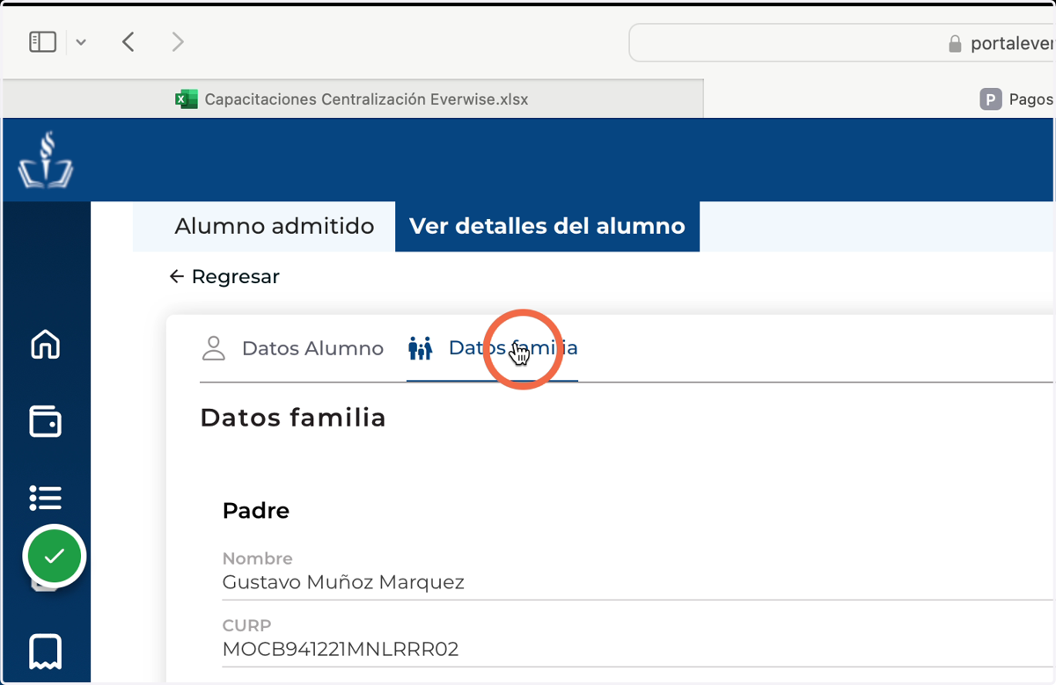Go back with browser back arrow
The image size is (1056, 685).
pyautogui.click(x=128, y=41)
